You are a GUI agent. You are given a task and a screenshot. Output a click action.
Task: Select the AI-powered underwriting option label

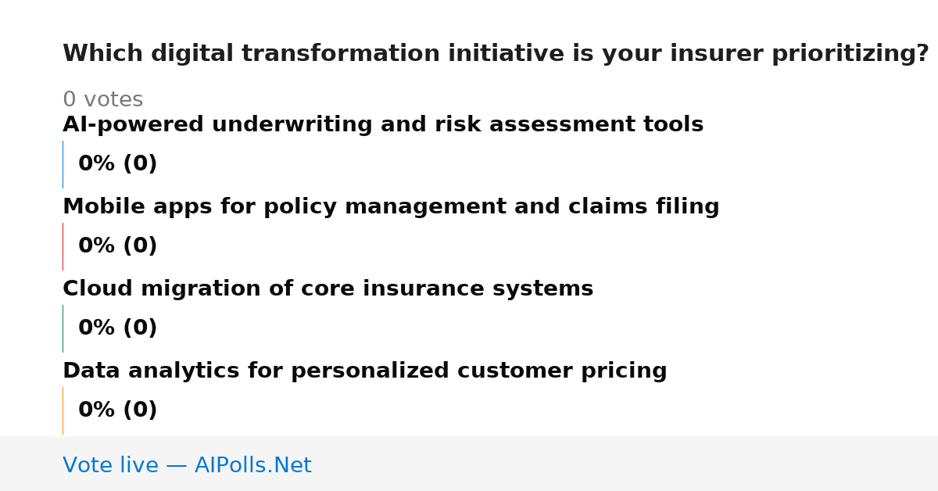coord(383,125)
